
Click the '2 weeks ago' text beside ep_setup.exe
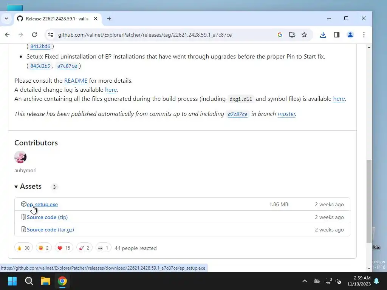click(x=329, y=204)
